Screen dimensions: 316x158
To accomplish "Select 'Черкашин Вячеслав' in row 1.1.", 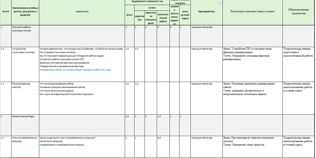I will 206,64.
